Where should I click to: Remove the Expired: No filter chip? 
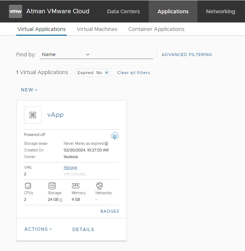[x=107, y=73]
